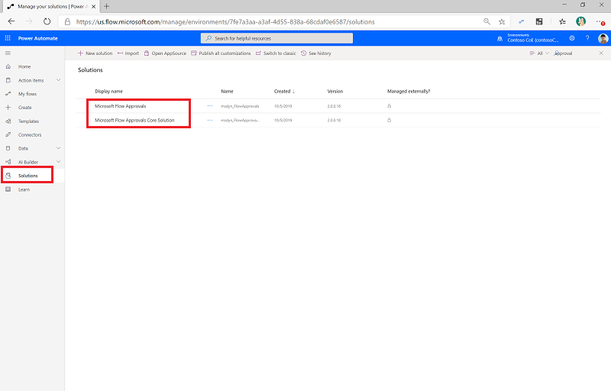Open more options for Microsoft Flow Approvals
611x391 pixels.
click(x=210, y=106)
